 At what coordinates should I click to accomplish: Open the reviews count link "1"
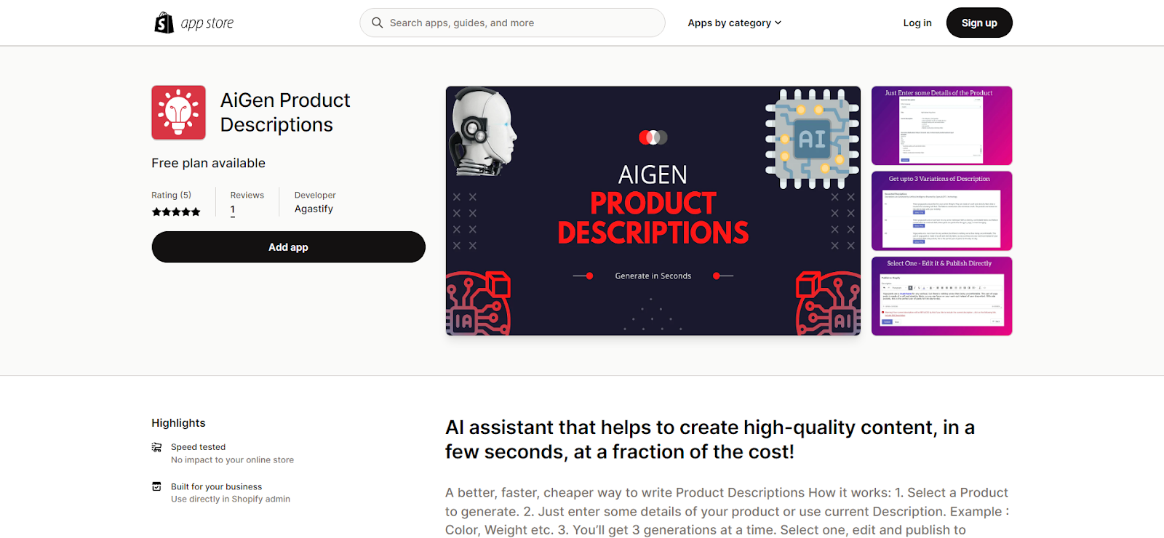coord(233,209)
